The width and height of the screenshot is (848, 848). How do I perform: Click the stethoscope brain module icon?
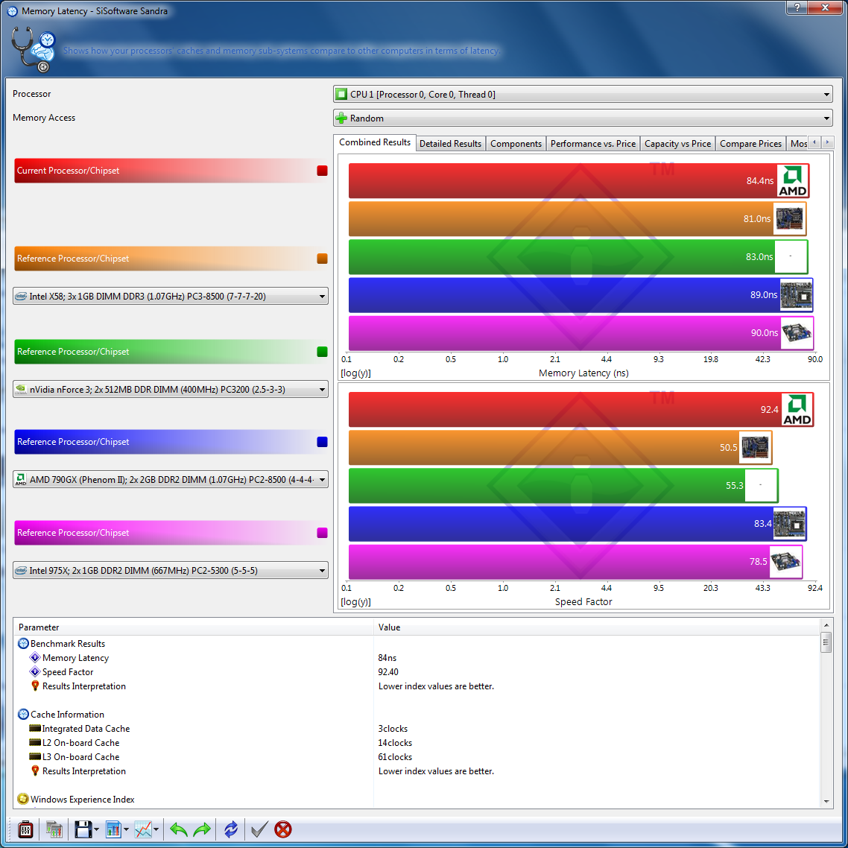click(34, 50)
